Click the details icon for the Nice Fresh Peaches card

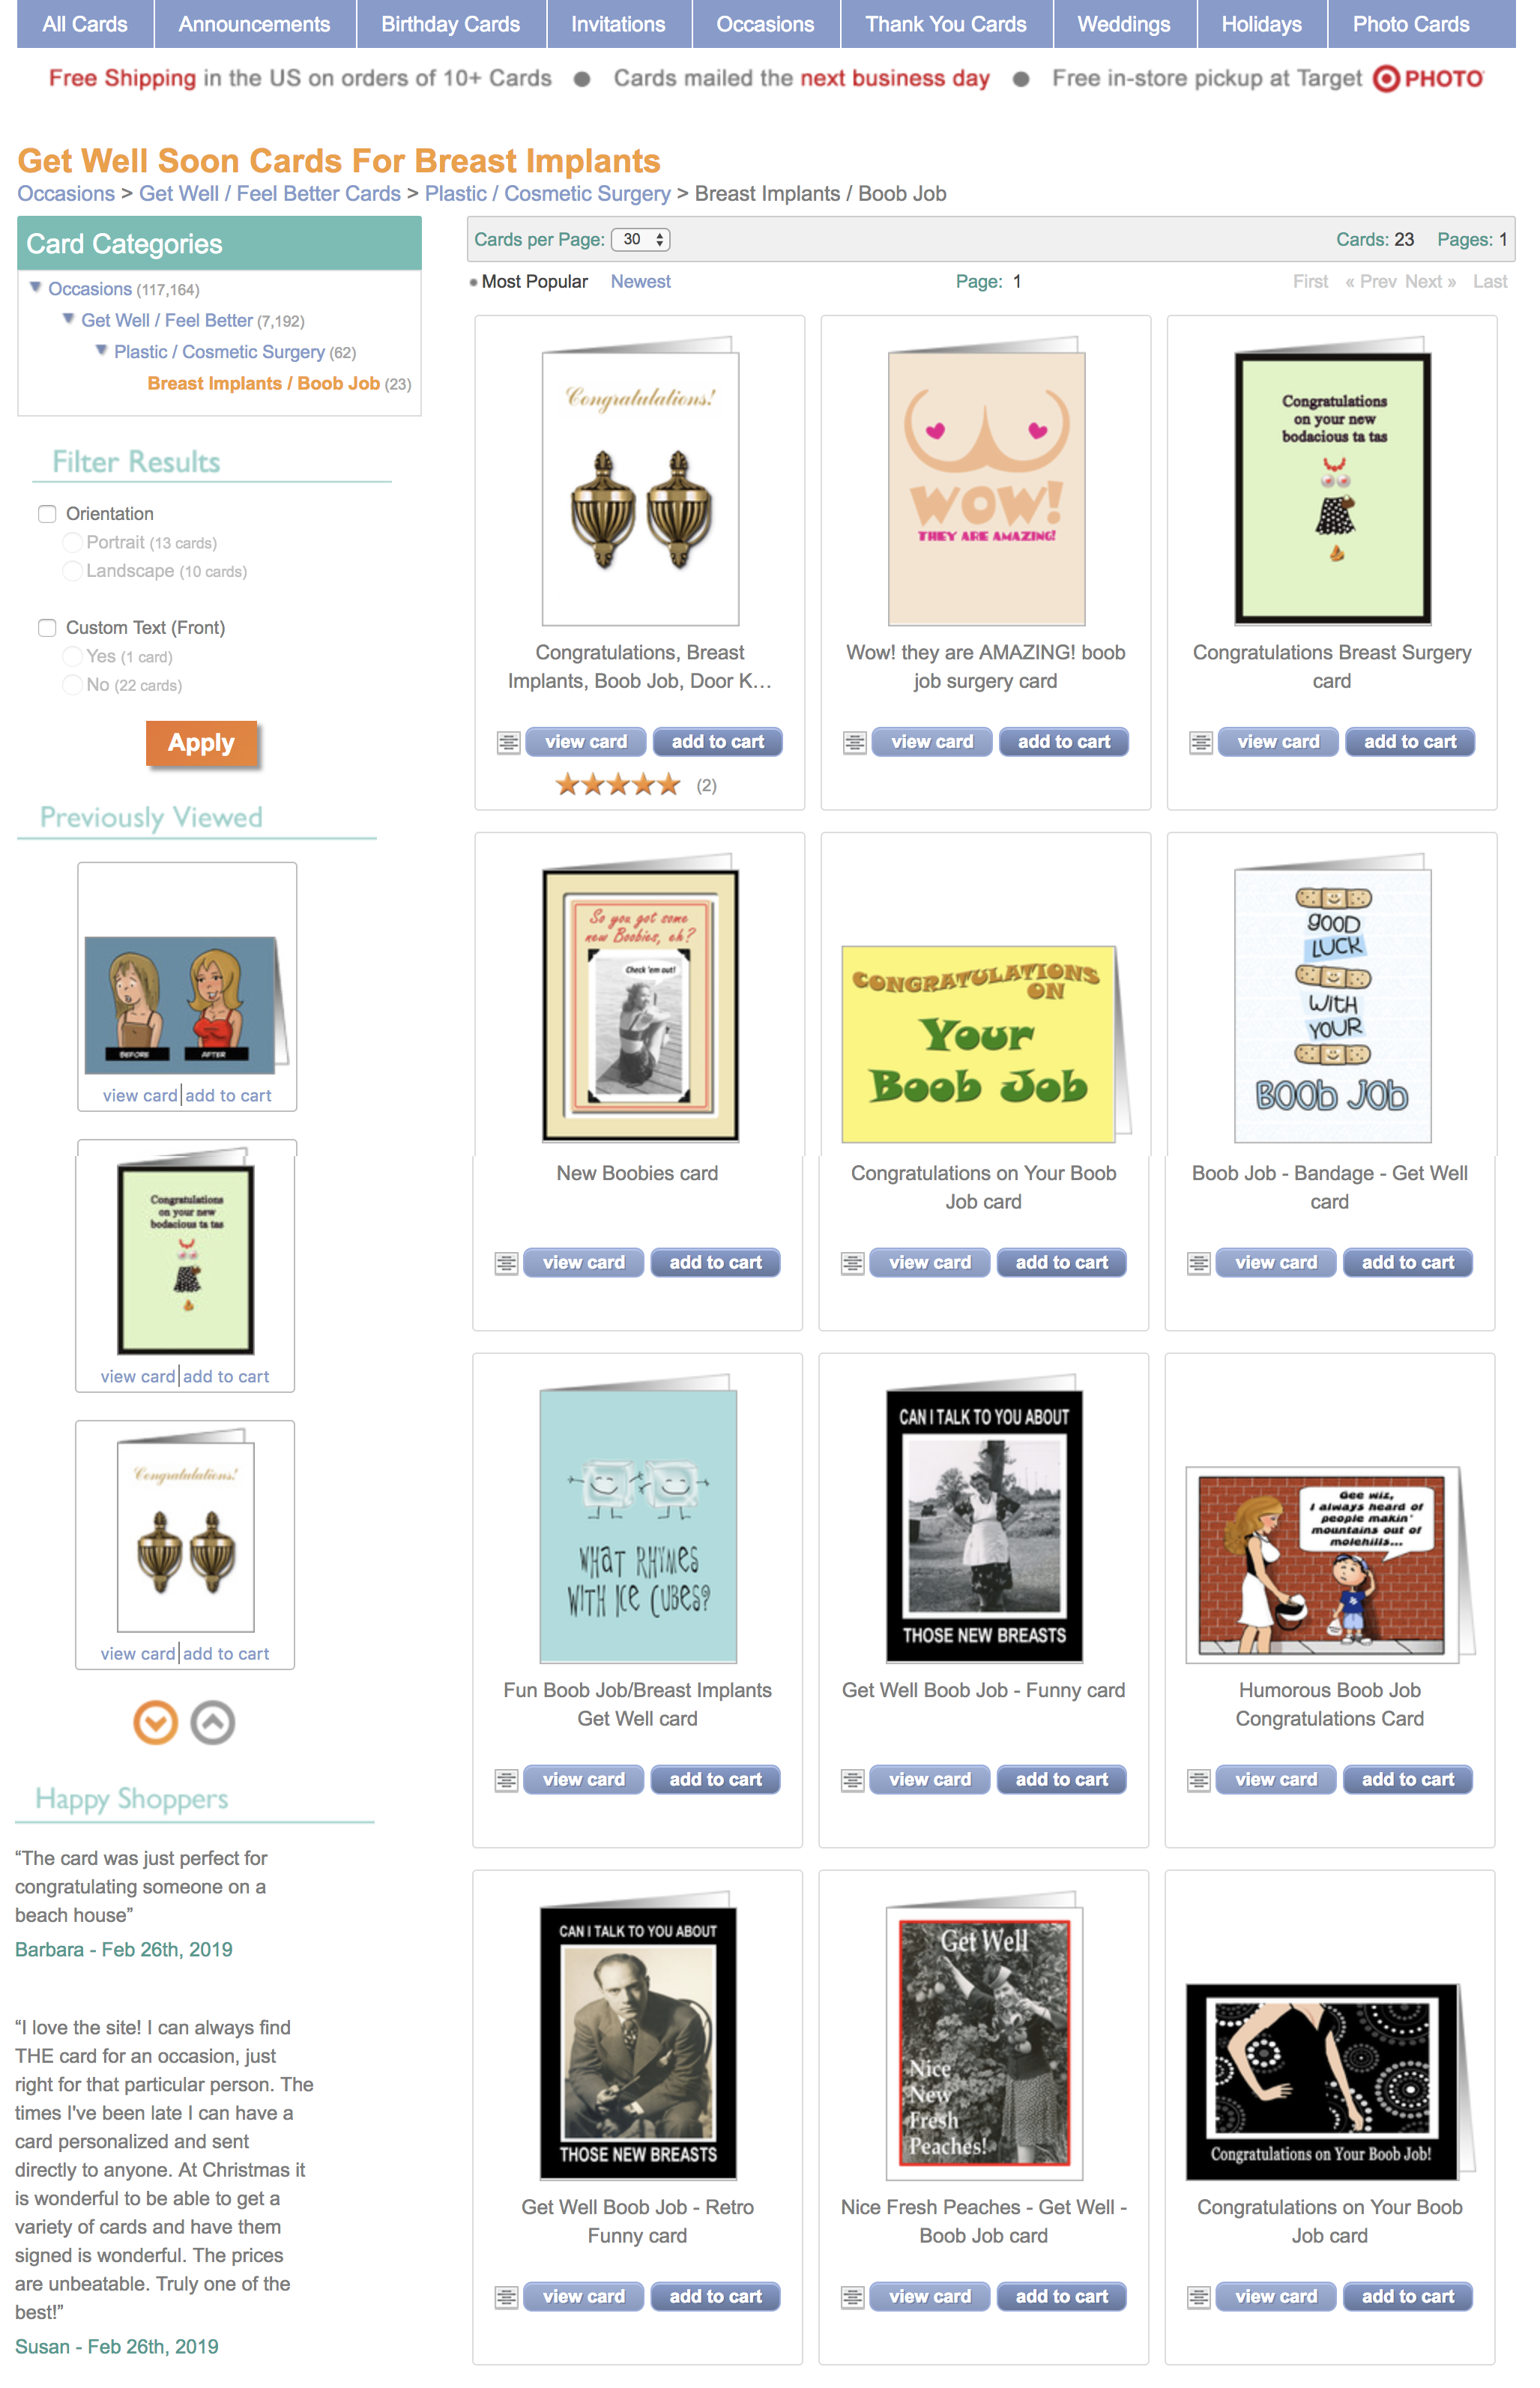pos(852,2297)
